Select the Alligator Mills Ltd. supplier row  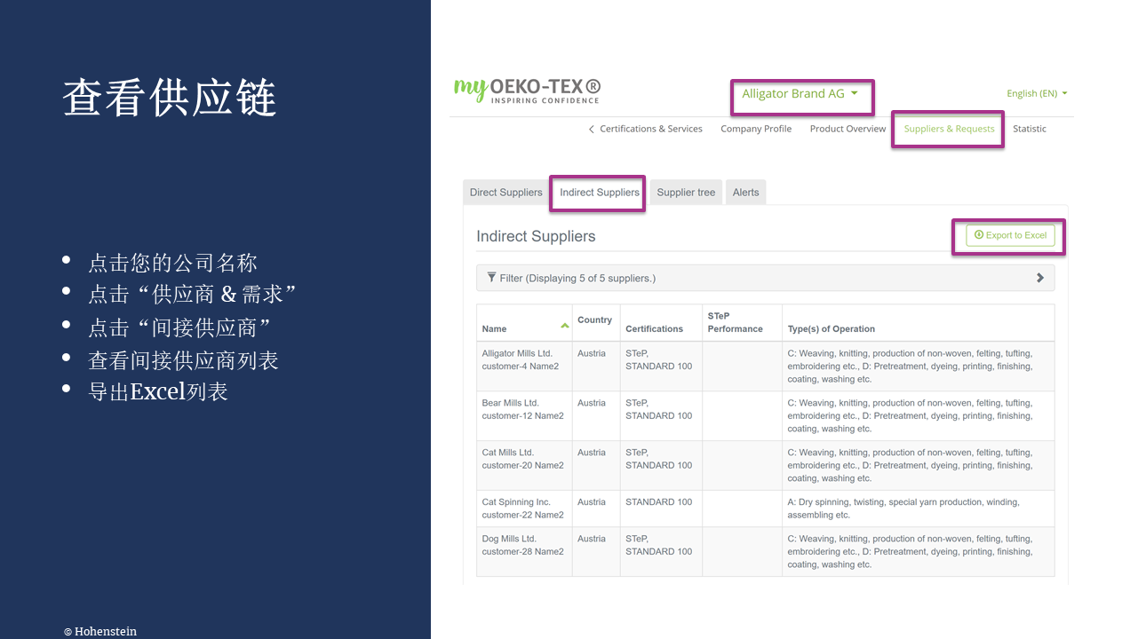click(x=517, y=353)
